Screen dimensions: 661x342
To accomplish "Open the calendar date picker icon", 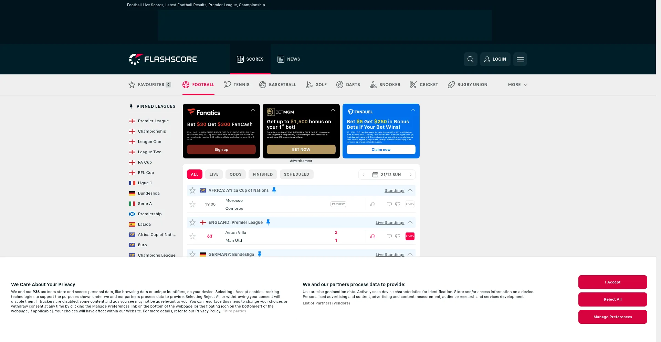I will 375,175.
